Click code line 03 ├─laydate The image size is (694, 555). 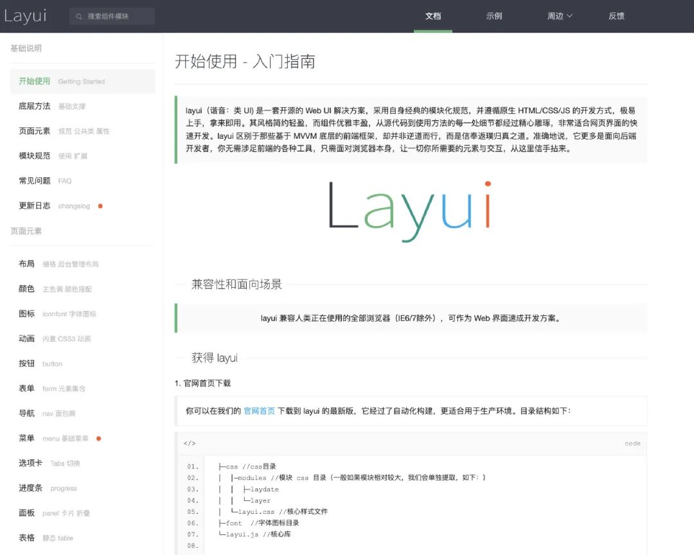tap(249, 489)
